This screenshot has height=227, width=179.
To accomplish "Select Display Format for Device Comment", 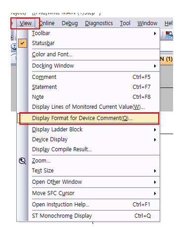I will point(89,118).
